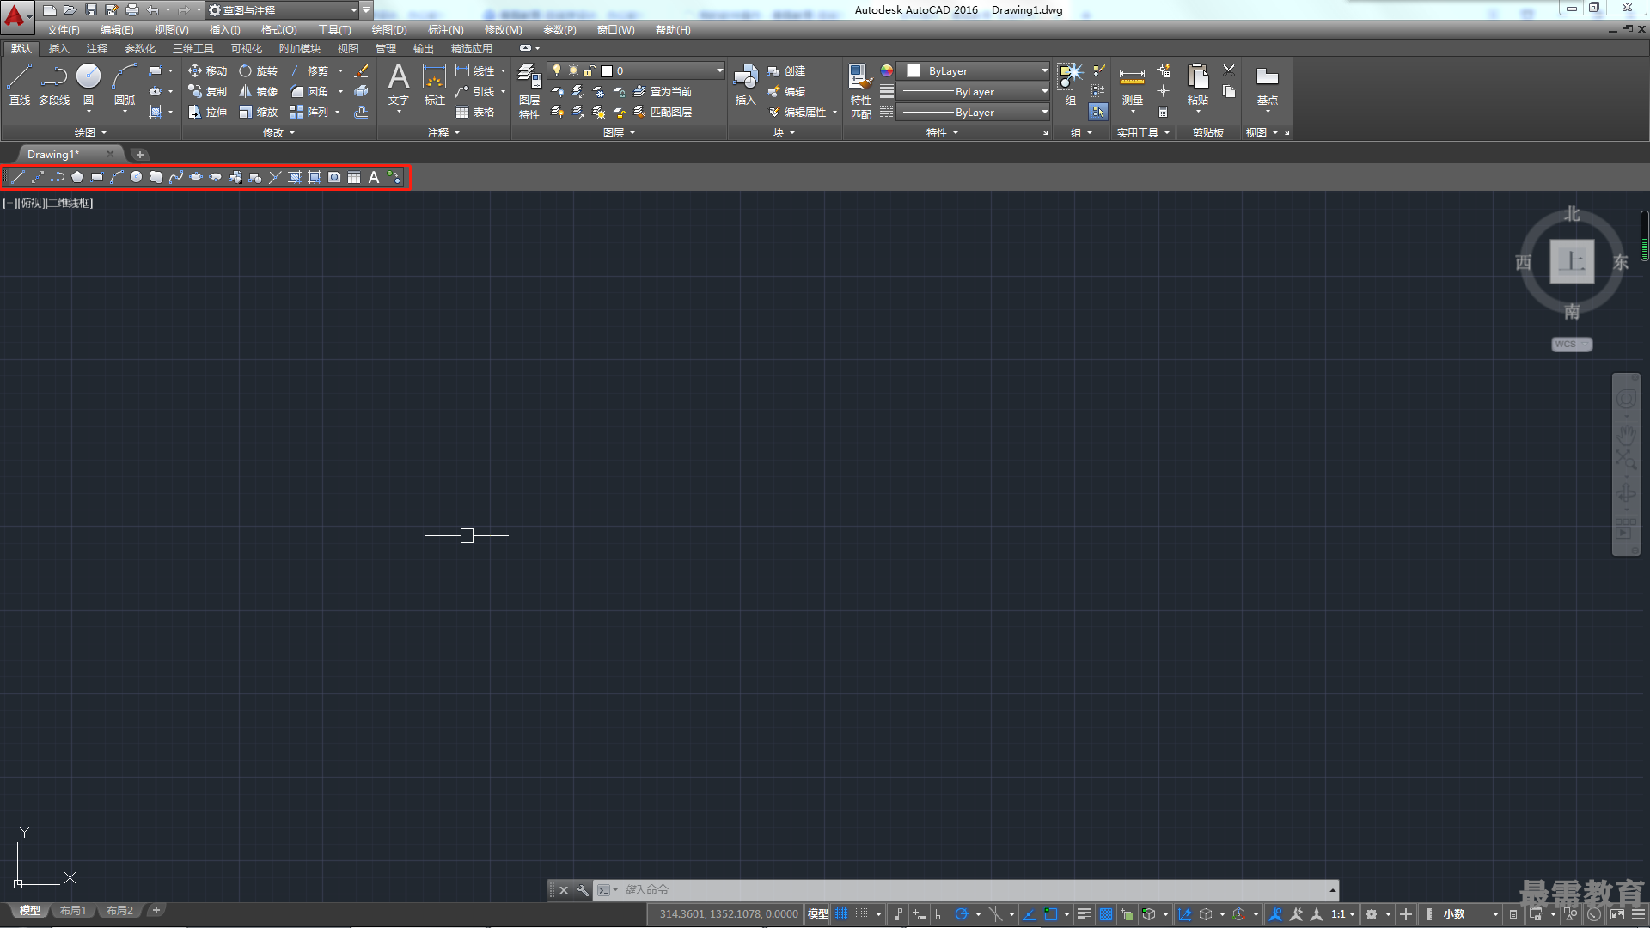Open the 草图与注释 workspace dropdown
Image resolution: width=1650 pixels, height=928 pixels.
tap(283, 10)
